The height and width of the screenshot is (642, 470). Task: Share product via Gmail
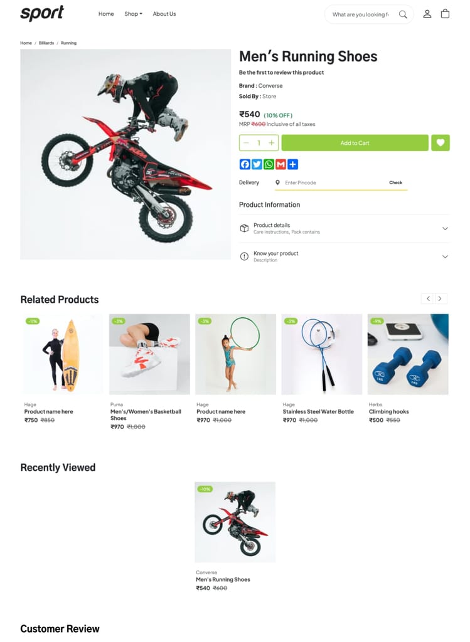pyautogui.click(x=280, y=164)
